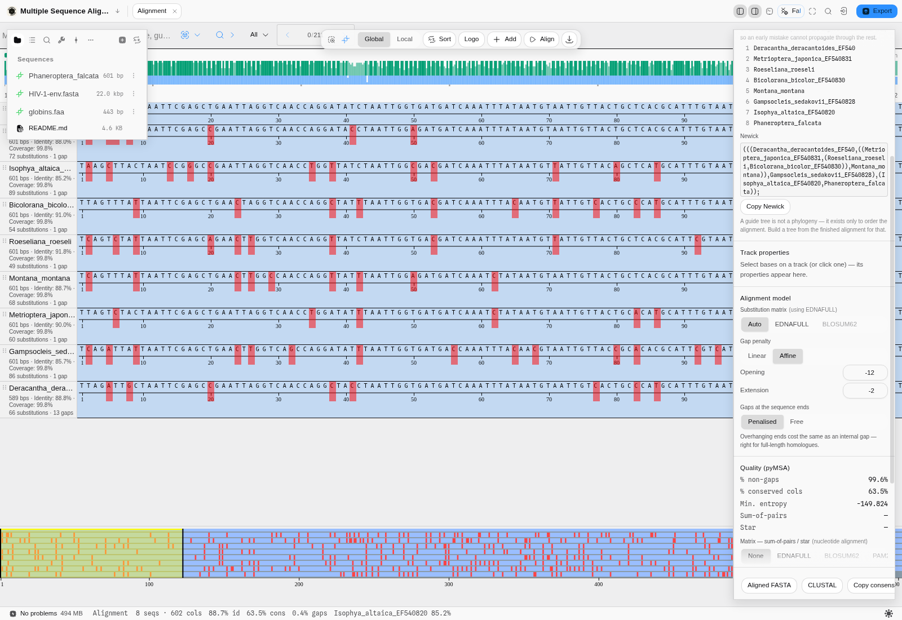
Task: Click the Export button
Action: (x=877, y=11)
